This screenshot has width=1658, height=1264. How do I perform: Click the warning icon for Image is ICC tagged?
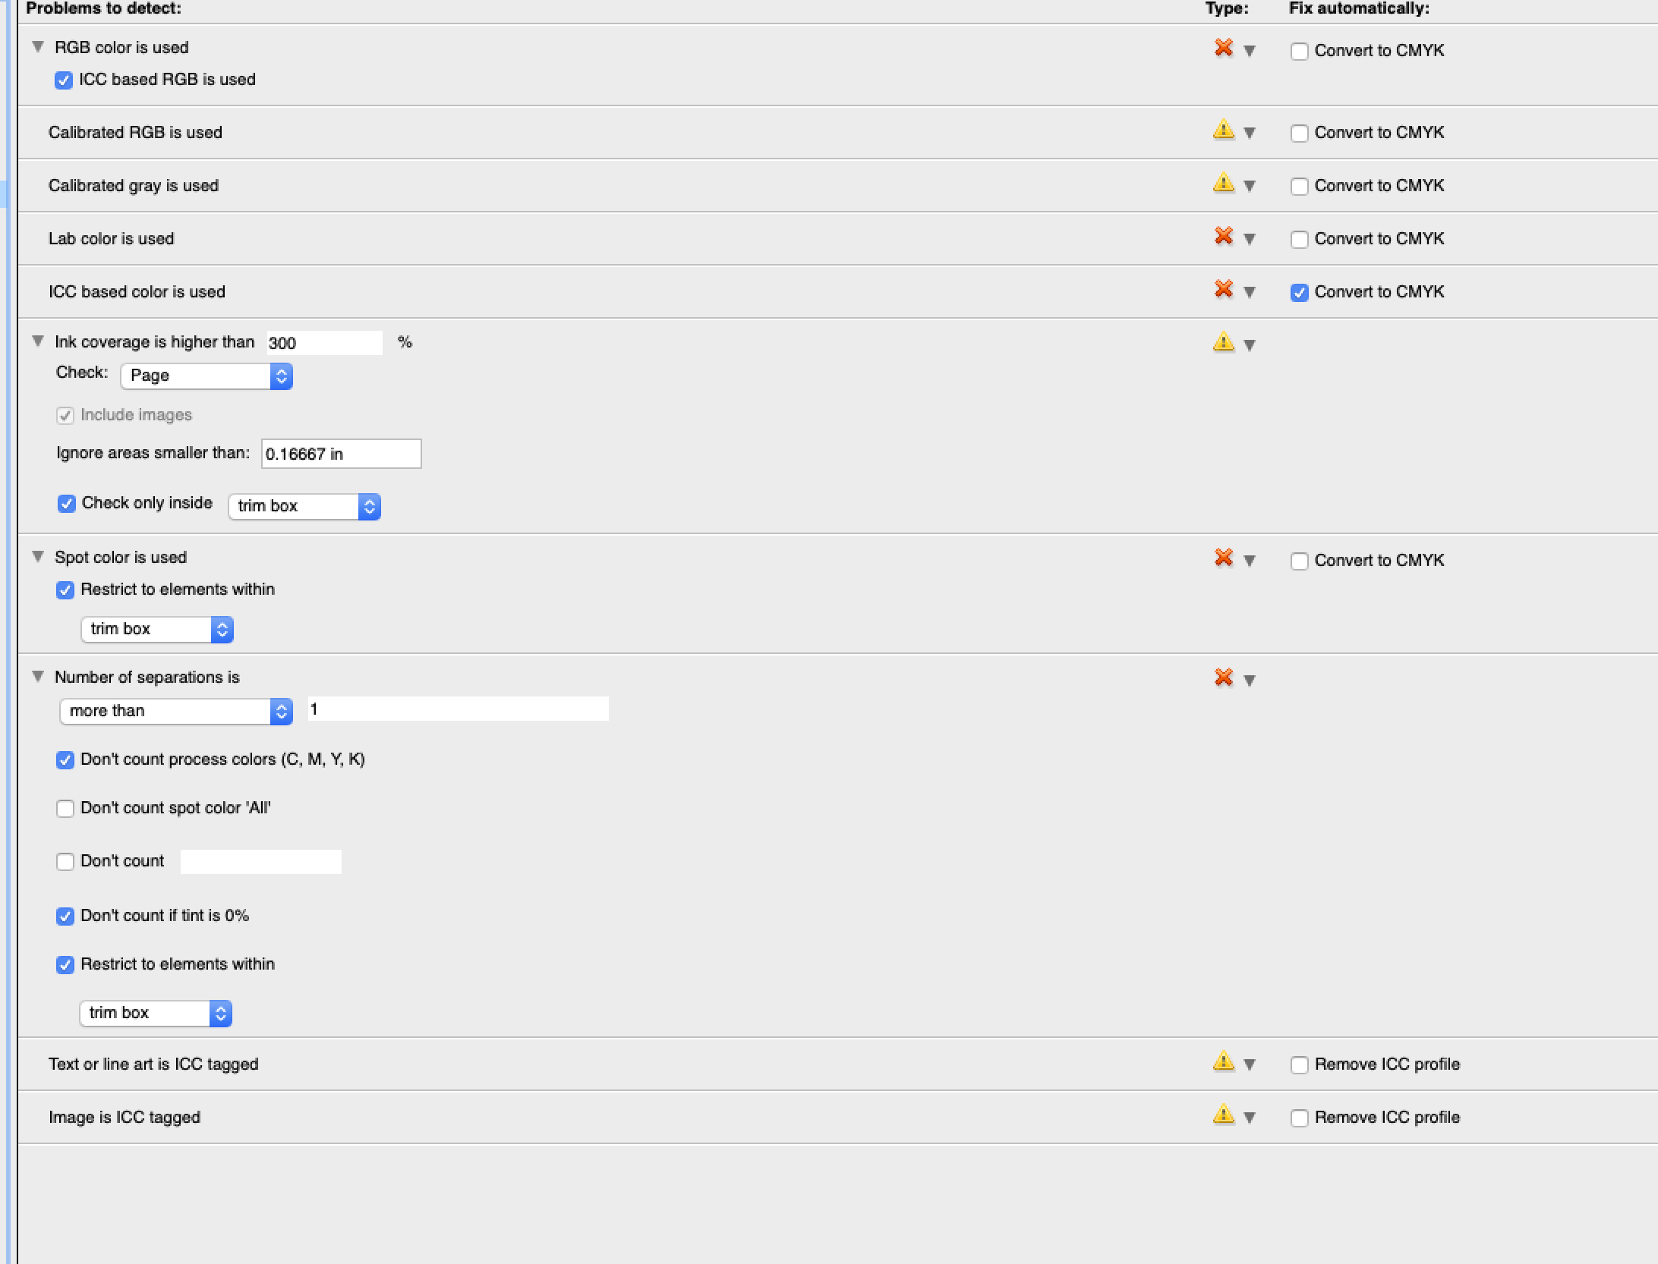pos(1223,1115)
